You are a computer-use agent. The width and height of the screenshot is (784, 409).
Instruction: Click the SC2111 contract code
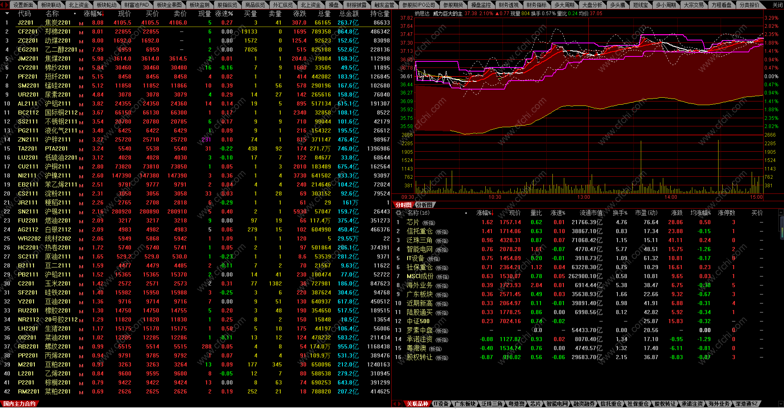pos(28,257)
